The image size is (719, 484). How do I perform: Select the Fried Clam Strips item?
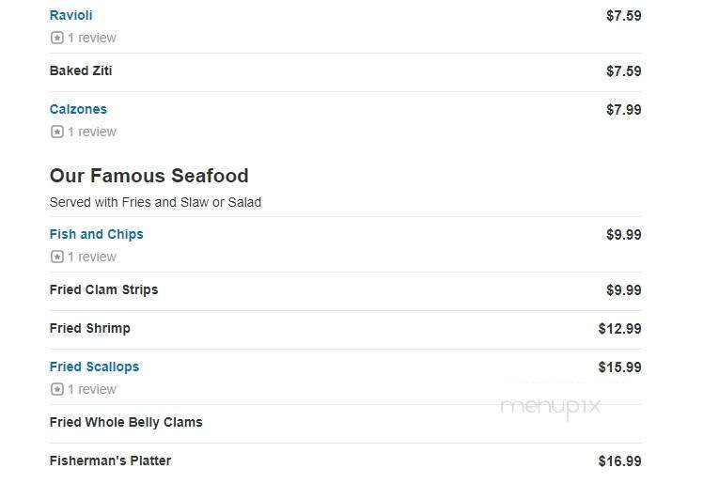(x=103, y=290)
